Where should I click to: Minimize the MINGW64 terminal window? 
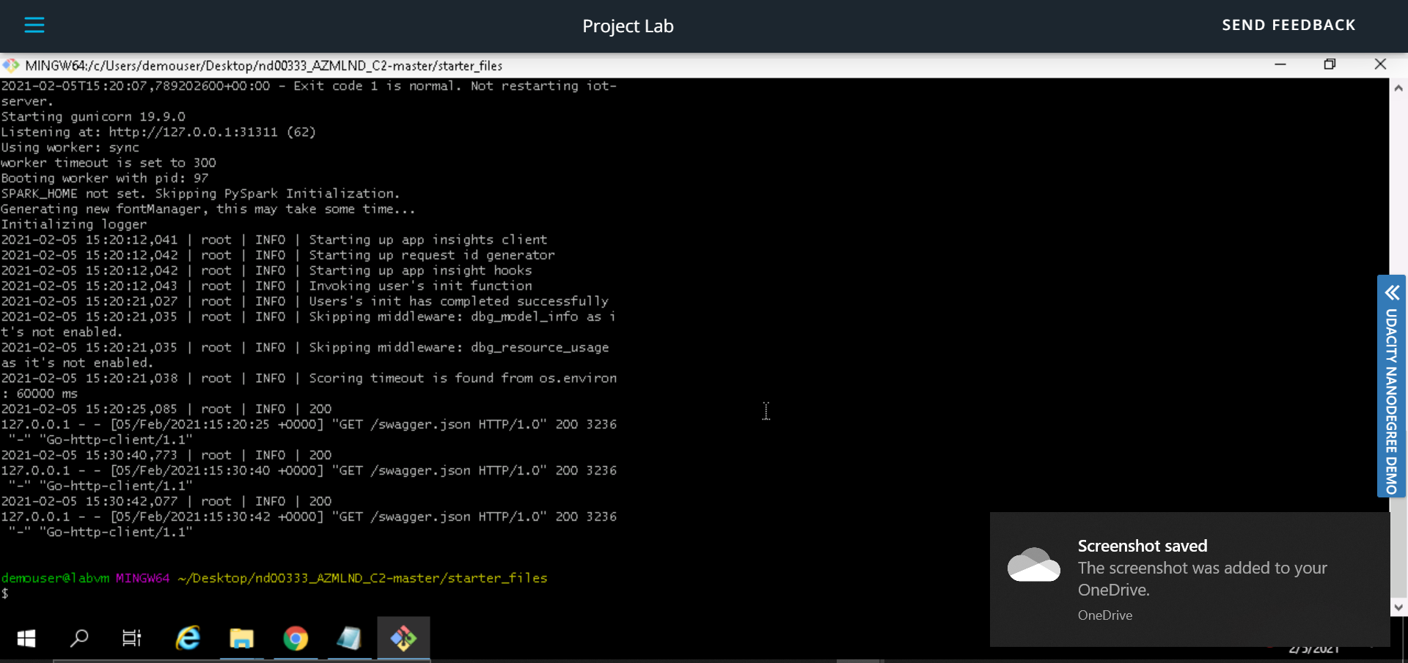pyautogui.click(x=1280, y=64)
